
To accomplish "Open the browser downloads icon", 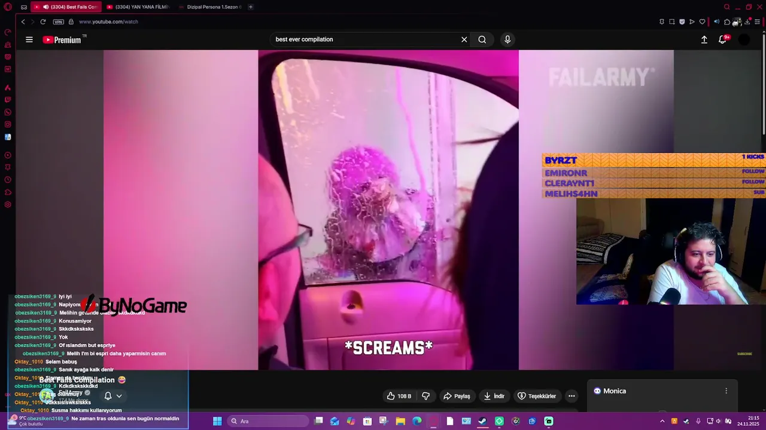I will [x=747, y=21].
